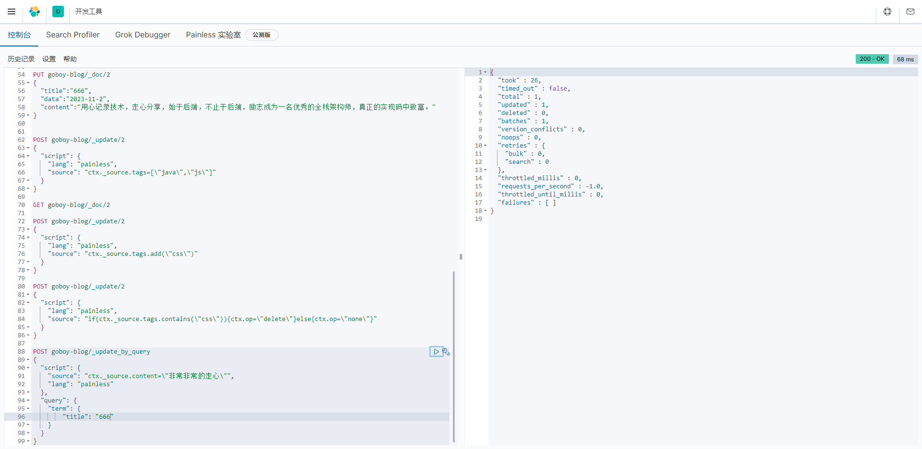Switch to the 控制台 tab

(19, 35)
